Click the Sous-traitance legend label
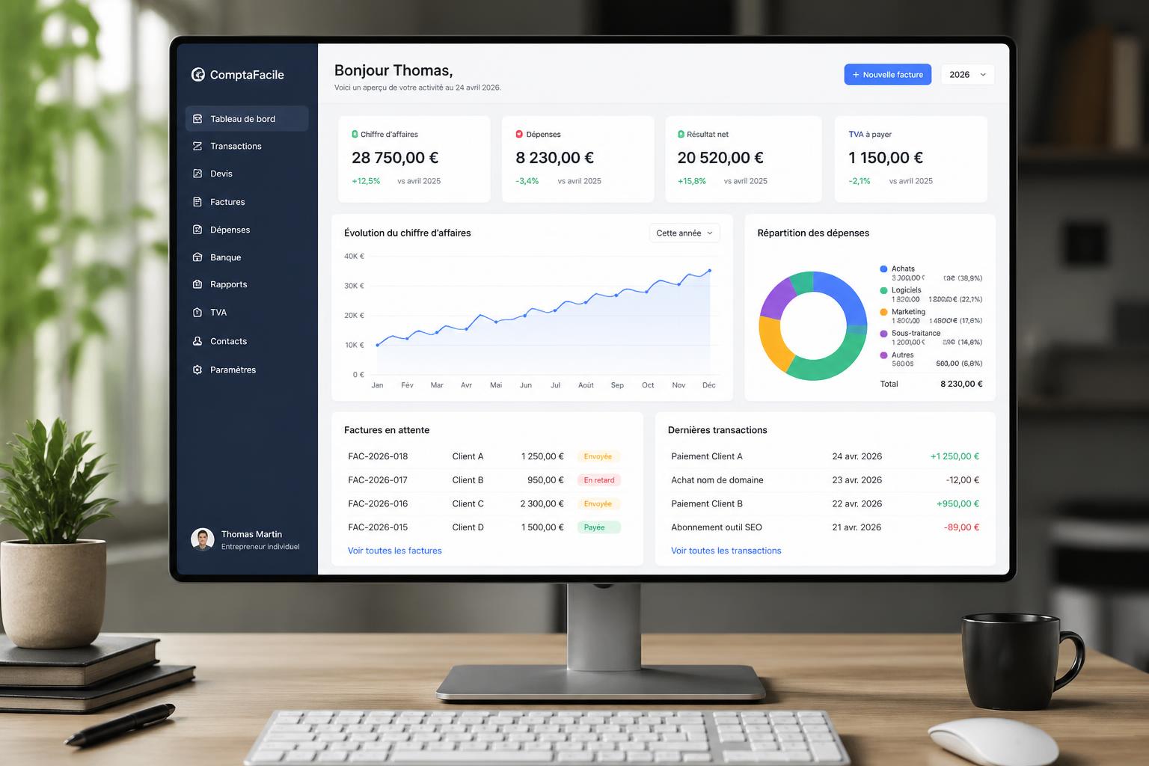Image resolution: width=1149 pixels, height=766 pixels. tap(916, 333)
